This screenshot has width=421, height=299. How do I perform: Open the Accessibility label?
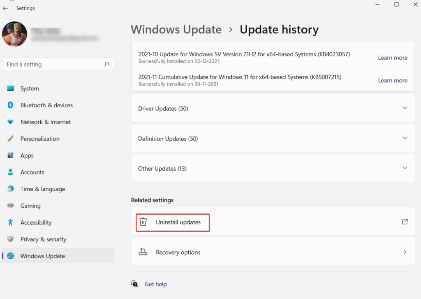(x=36, y=223)
